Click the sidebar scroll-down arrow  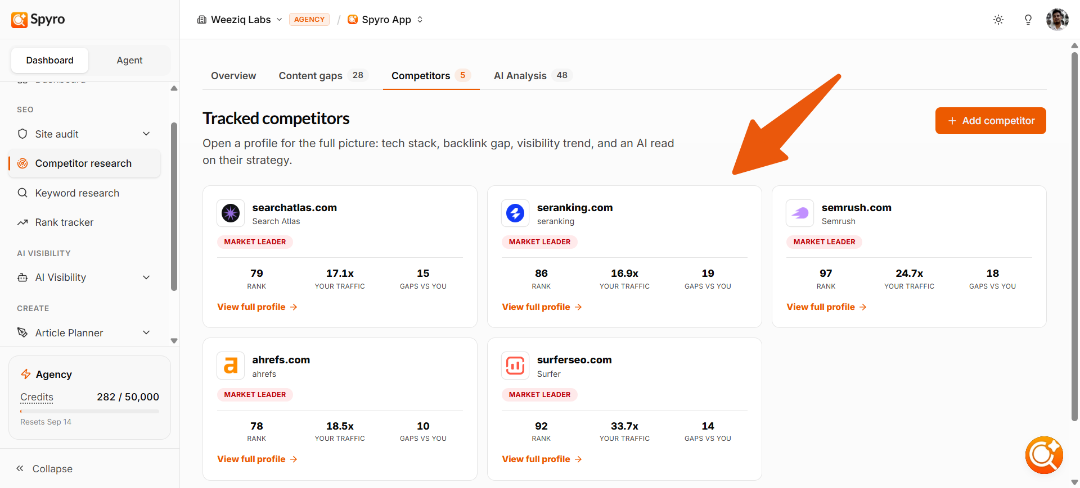click(x=174, y=341)
